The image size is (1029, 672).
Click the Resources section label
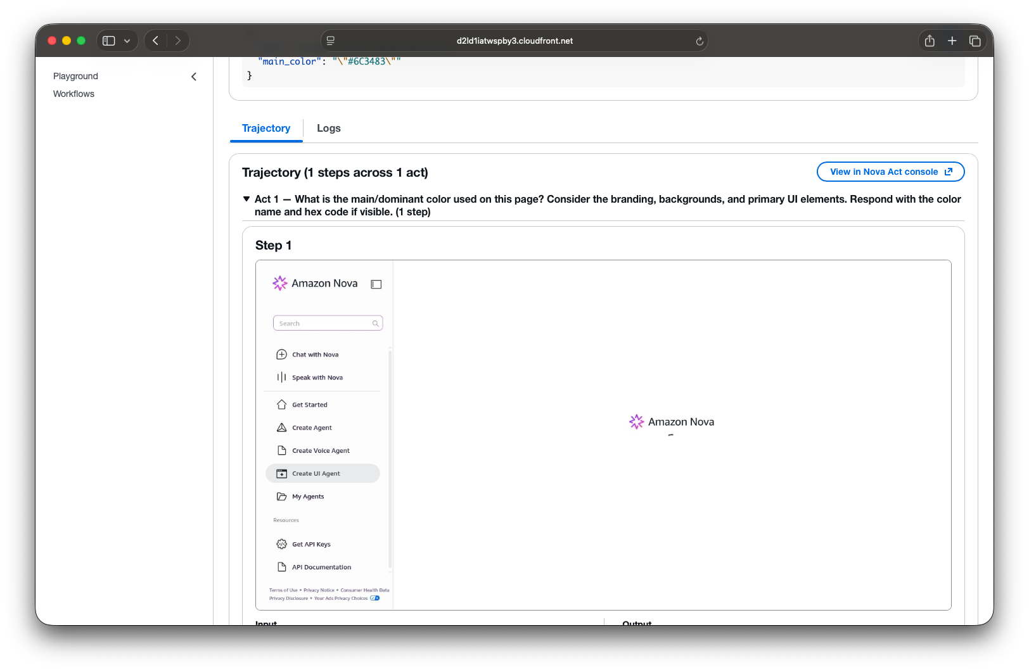286,520
